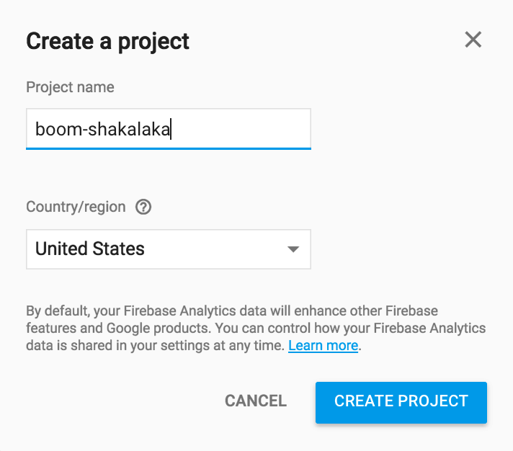Show help tooltip beside Country/region
Image resolution: width=513 pixels, height=451 pixels.
tap(143, 207)
